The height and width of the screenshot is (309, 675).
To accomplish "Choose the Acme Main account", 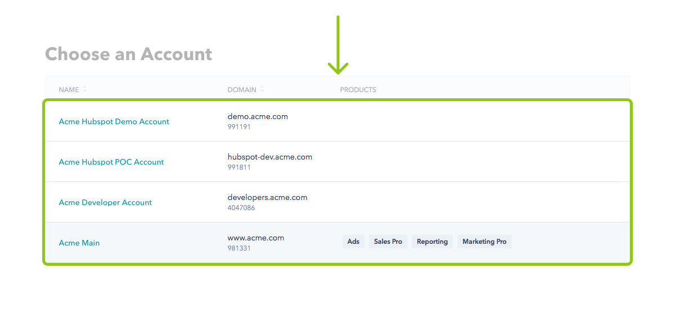I will (x=79, y=243).
